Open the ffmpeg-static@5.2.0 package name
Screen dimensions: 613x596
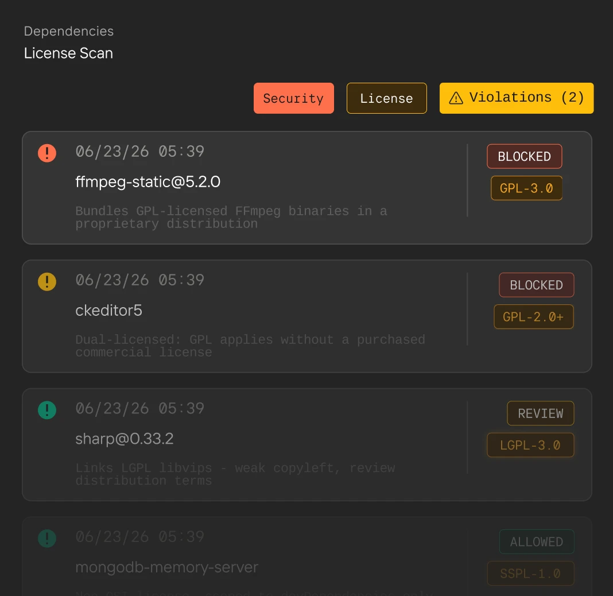click(148, 182)
